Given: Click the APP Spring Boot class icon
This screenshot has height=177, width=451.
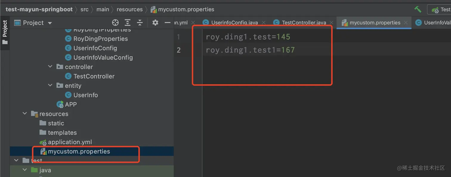Looking at the screenshot, I should [x=60, y=104].
